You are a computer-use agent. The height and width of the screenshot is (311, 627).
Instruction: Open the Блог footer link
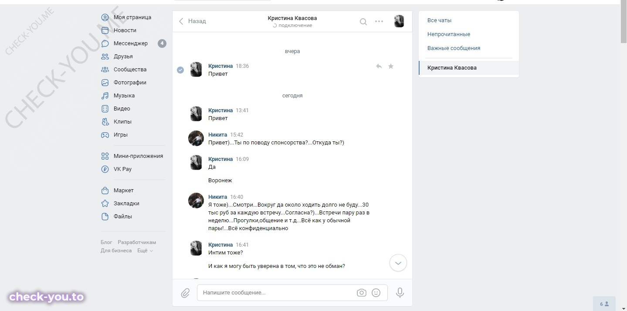pyautogui.click(x=106, y=242)
